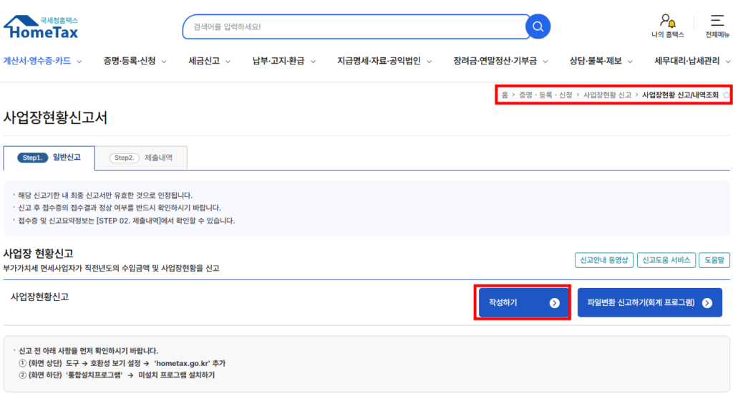The image size is (733, 394).
Task: Open 증명·등록·신청 menu
Action: point(130,61)
